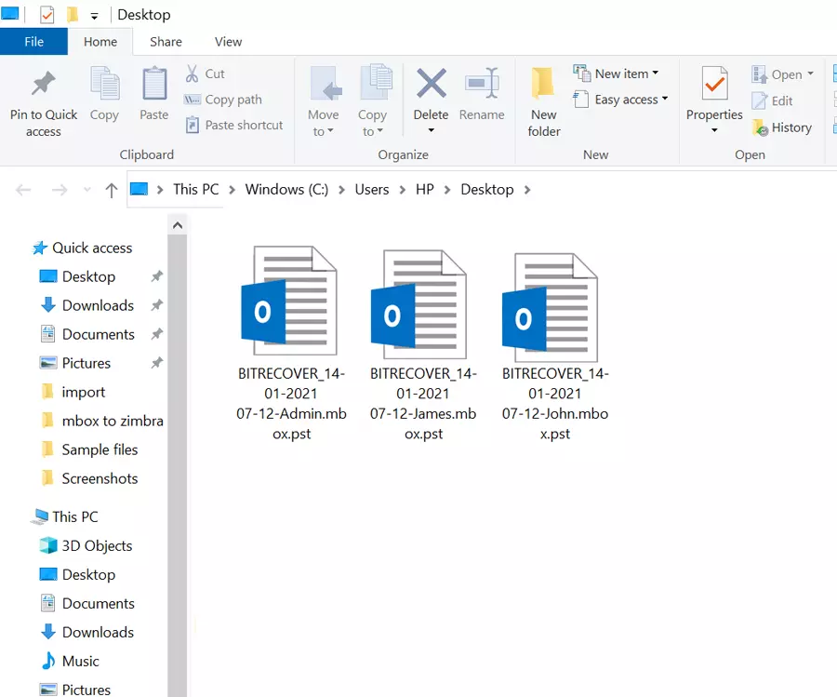837x697 pixels.
Task: Switch to the View ribbon tab
Action: (228, 42)
